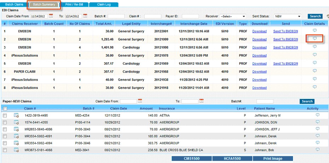329x163 pixels.
Task: Switch to the Batch Claims tab
Action: pyautogui.click(x=15, y=5)
